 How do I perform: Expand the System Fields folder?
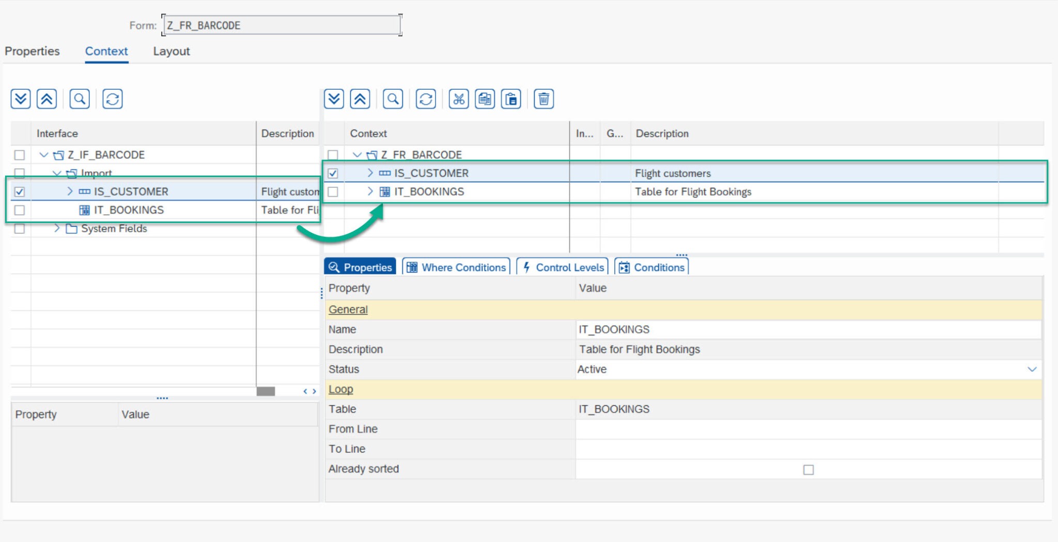57,228
